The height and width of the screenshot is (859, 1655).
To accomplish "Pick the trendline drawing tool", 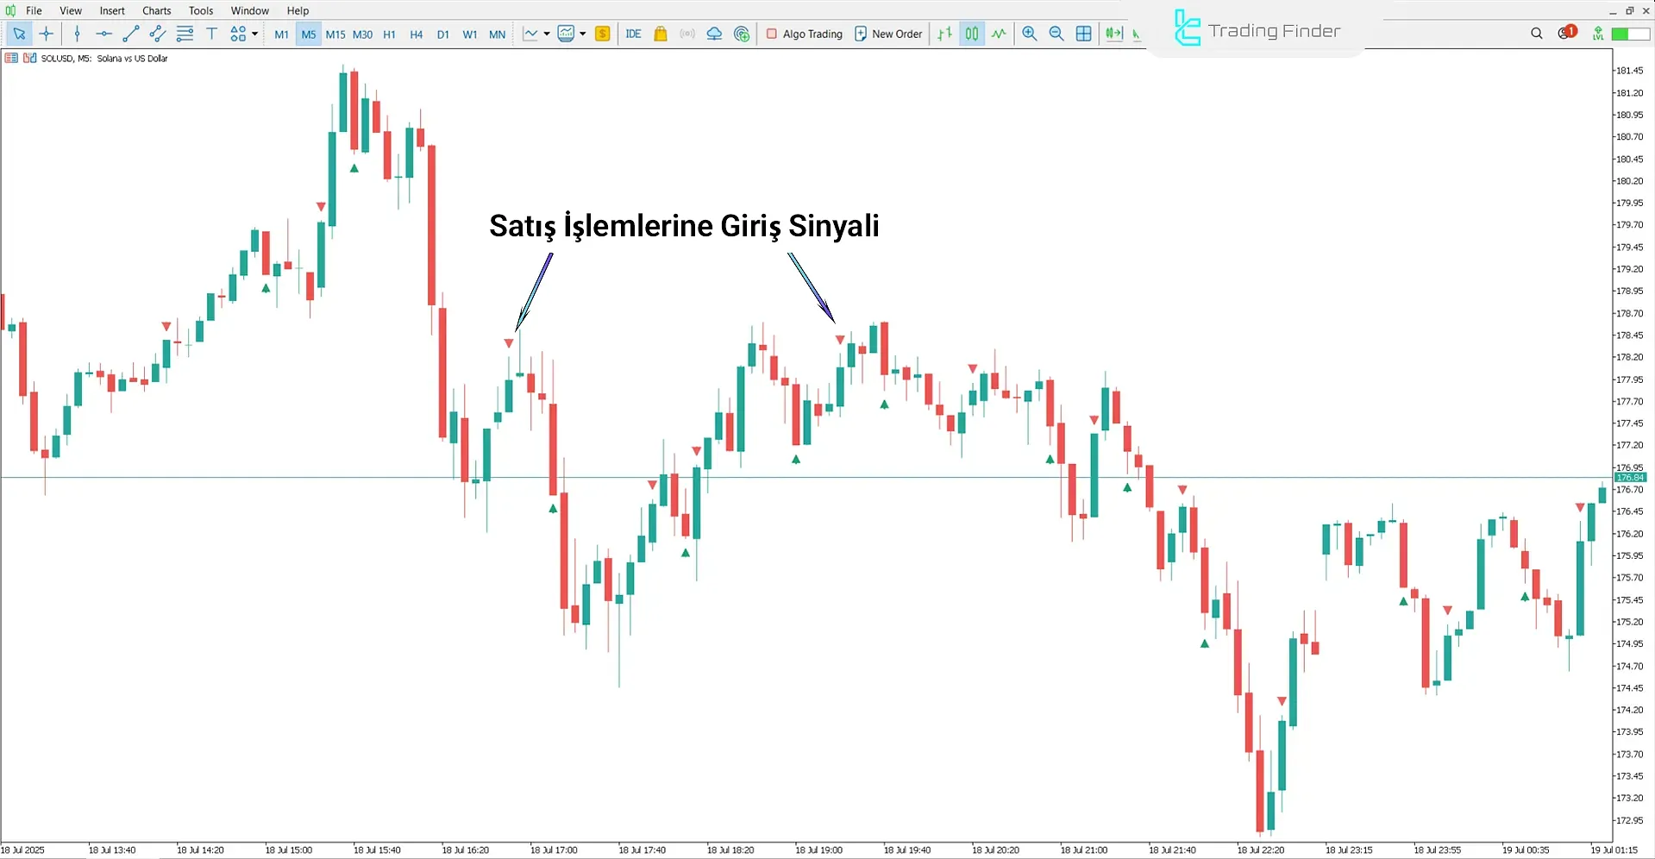I will 131,34.
